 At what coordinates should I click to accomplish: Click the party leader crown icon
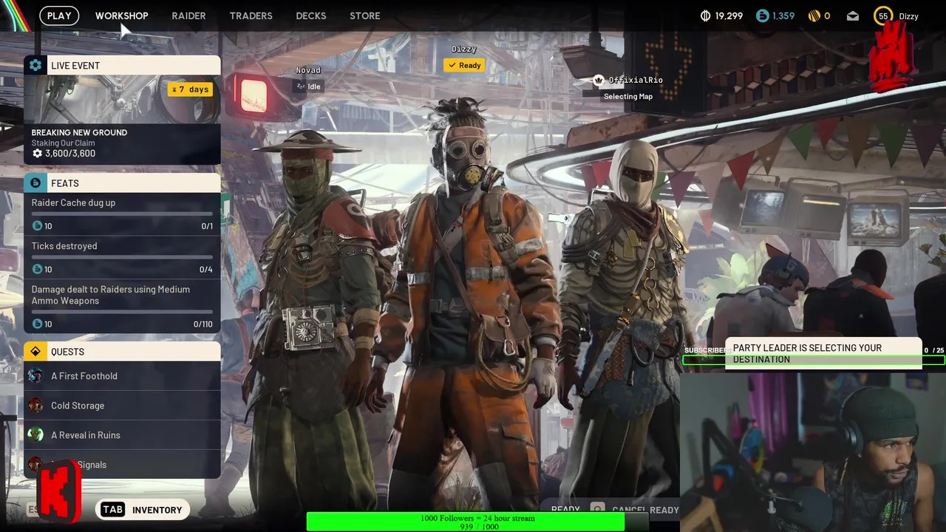point(599,80)
